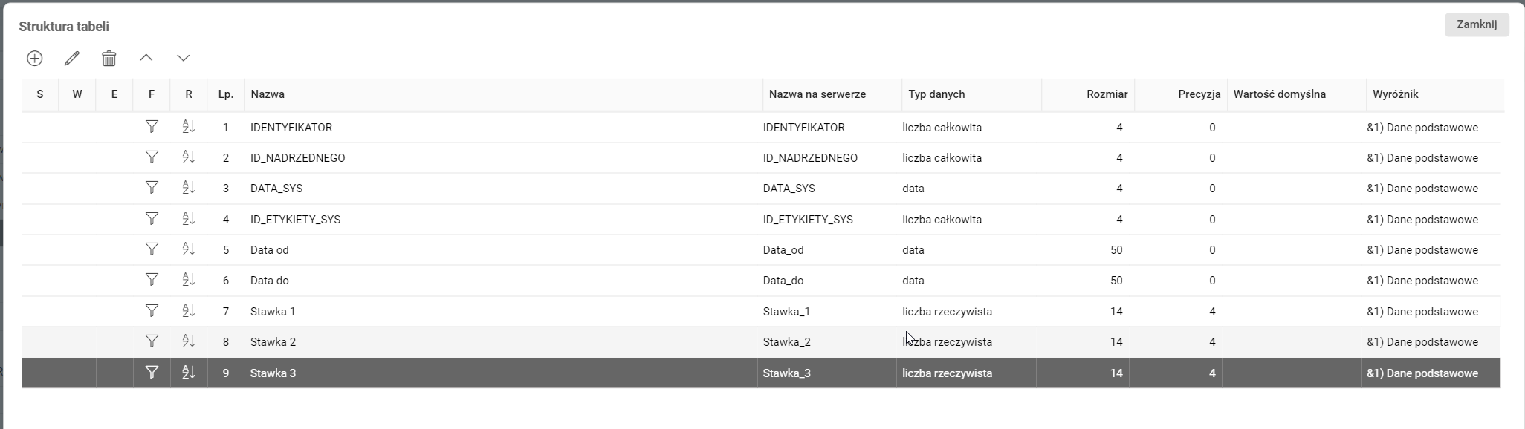Sort by the Nazwa column header

(268, 94)
